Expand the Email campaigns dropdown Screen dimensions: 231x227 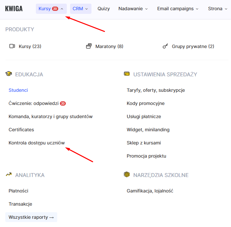pos(178,9)
